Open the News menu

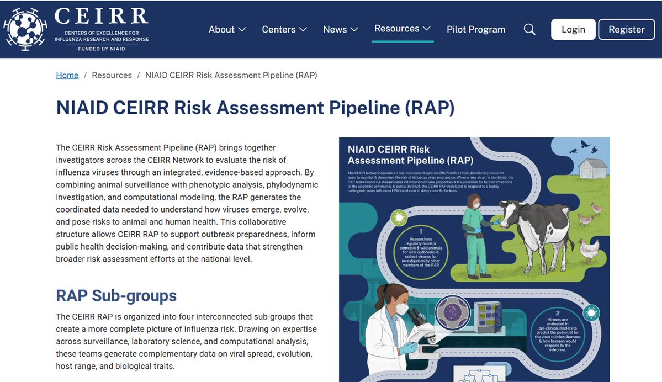coord(340,30)
